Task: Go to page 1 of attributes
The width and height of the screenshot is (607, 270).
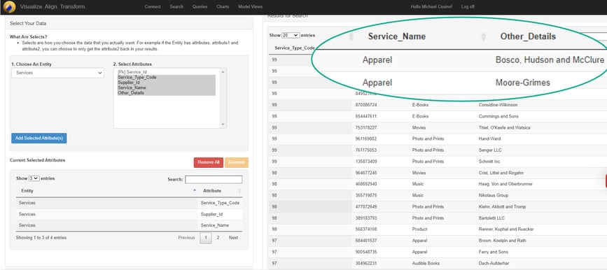Action: (206, 238)
